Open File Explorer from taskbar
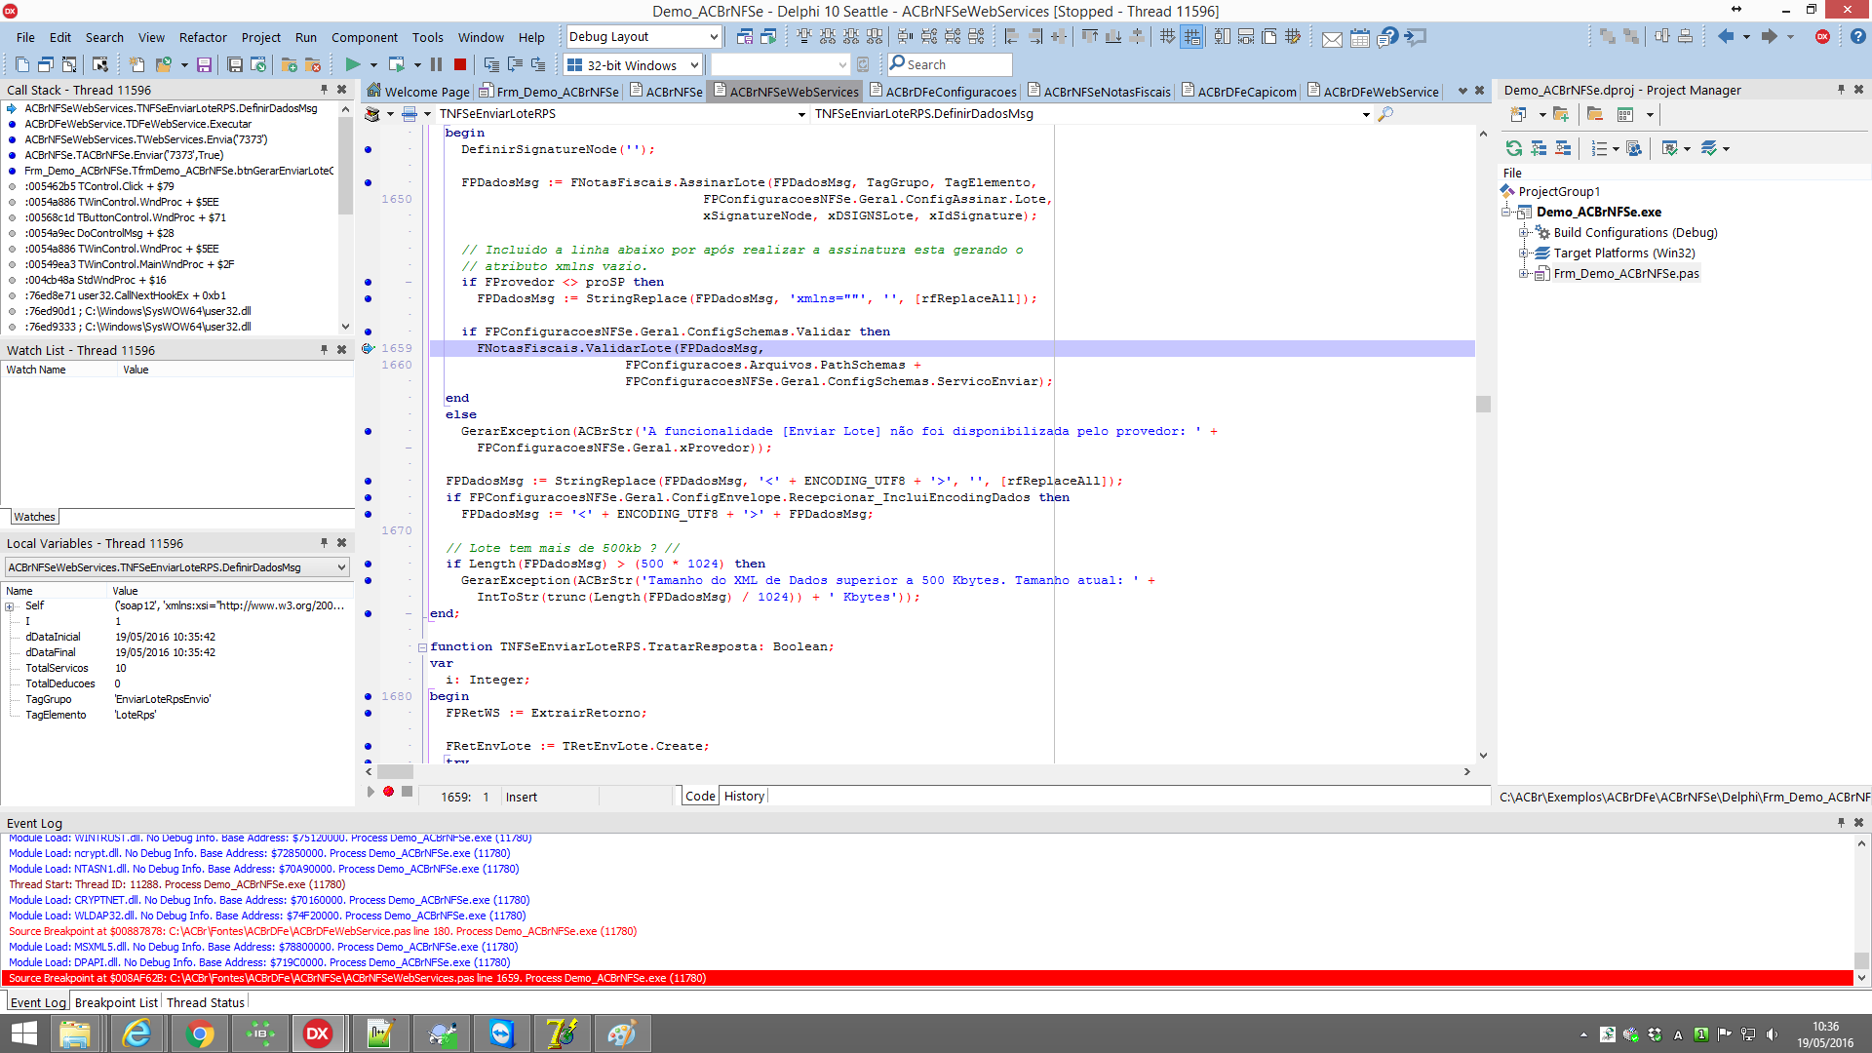 [x=75, y=1033]
